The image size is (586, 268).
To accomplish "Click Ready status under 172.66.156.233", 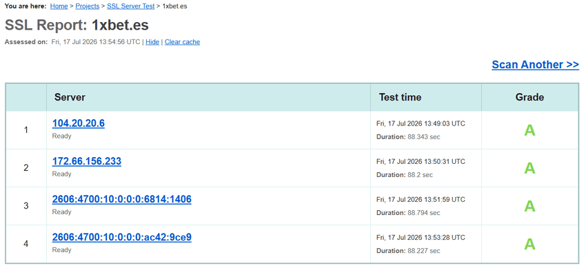I will click(x=61, y=174).
